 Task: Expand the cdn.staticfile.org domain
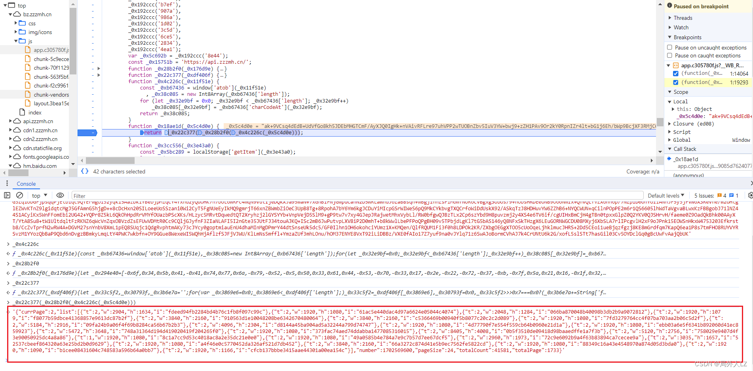point(10,148)
